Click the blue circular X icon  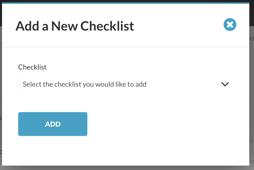point(230,25)
